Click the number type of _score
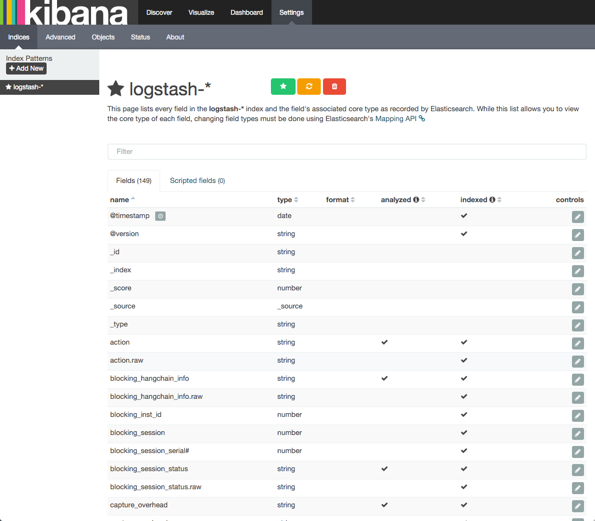The height and width of the screenshot is (521, 595). point(289,288)
